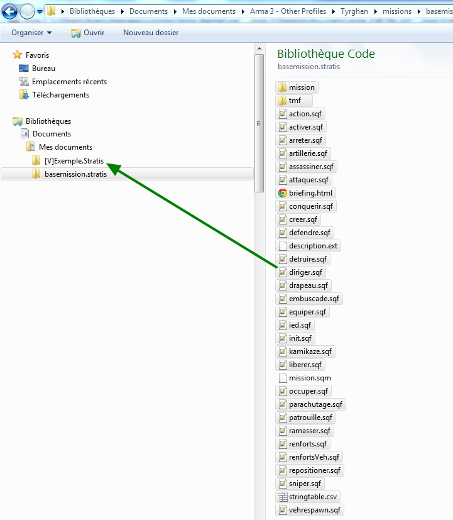Viewport: 453px width, 520px height.
Task: Open the Organiser dropdown menu
Action: (31, 33)
